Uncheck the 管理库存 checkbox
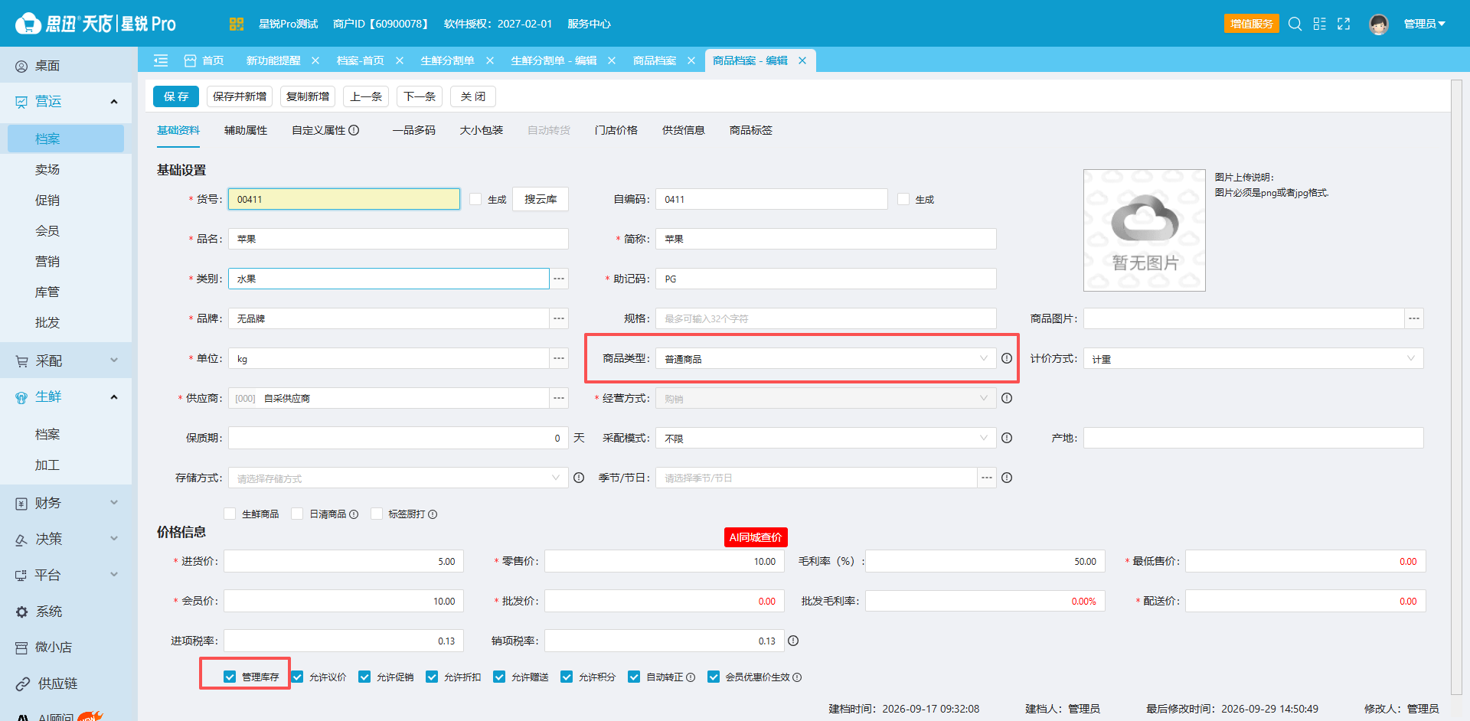Screen dimensions: 1470x721 [x=230, y=677]
